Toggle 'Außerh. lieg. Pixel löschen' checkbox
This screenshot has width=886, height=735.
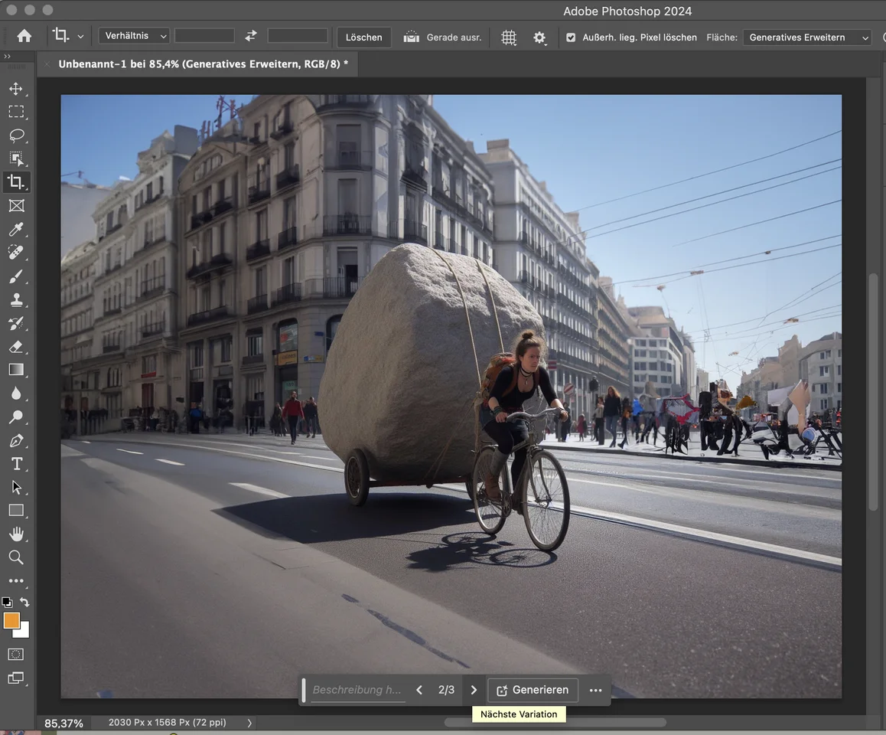pos(571,38)
